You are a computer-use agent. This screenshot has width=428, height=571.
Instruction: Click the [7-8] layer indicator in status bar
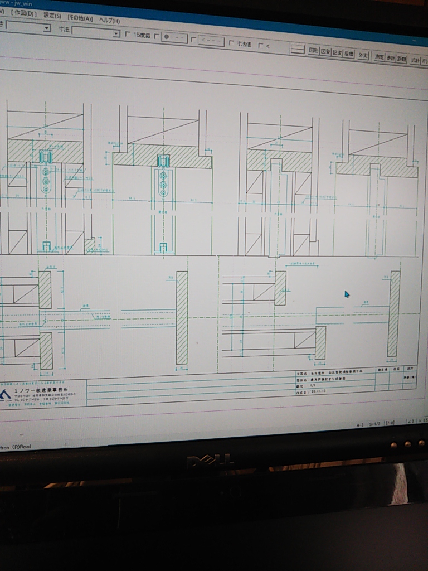pos(390,424)
